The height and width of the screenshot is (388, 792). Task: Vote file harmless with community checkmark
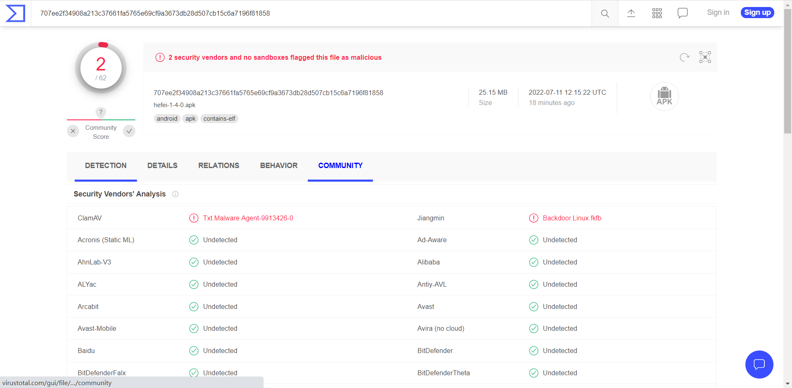[x=129, y=131]
